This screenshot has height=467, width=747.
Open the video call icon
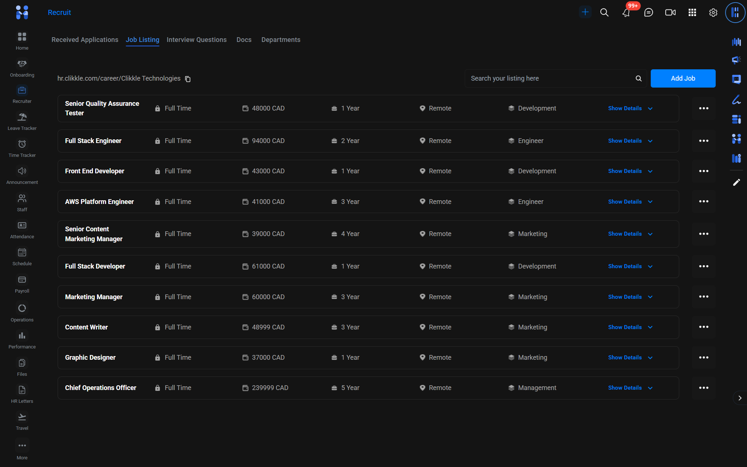pos(670,13)
